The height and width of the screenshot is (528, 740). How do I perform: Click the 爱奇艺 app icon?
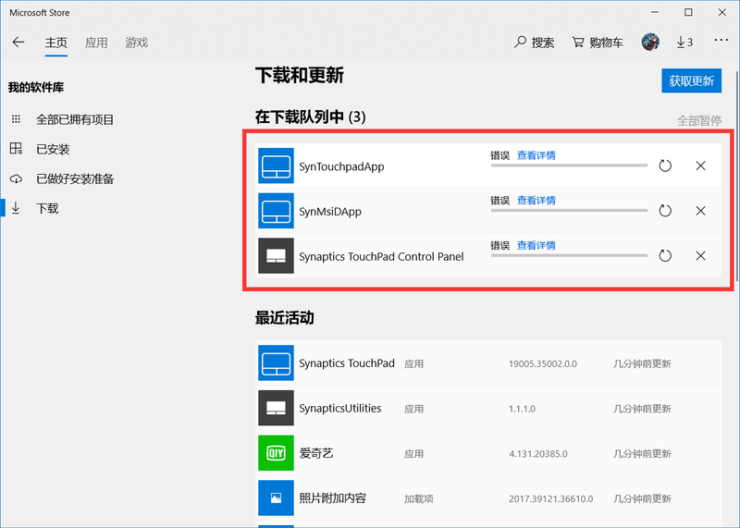[276, 453]
